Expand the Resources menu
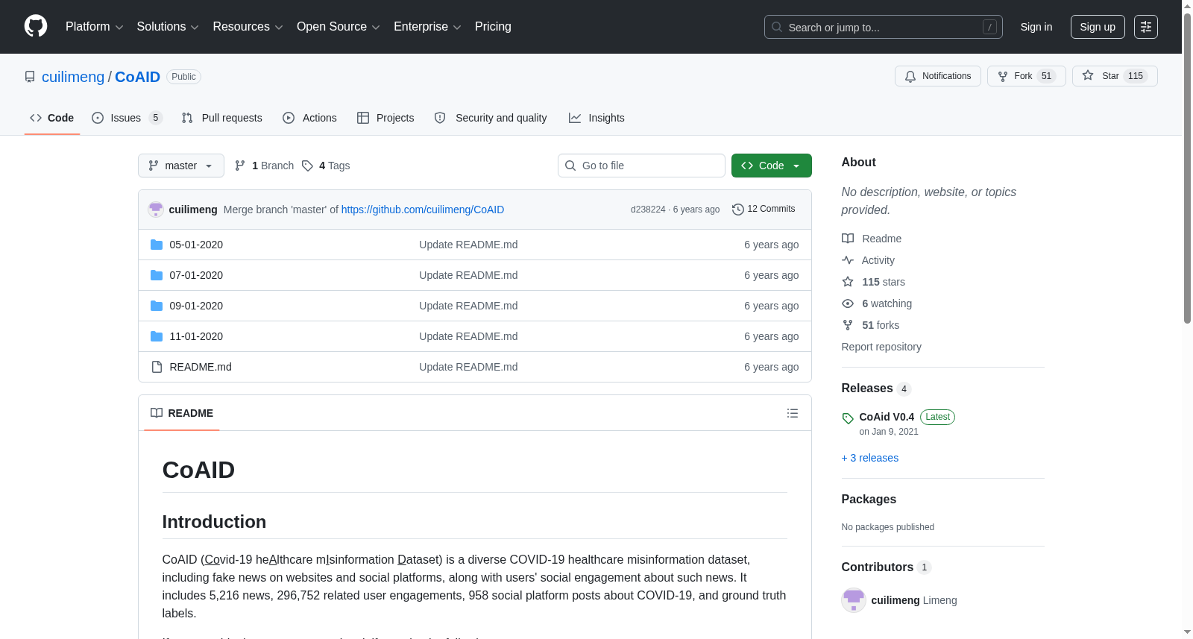The width and height of the screenshot is (1193, 639). (248, 27)
